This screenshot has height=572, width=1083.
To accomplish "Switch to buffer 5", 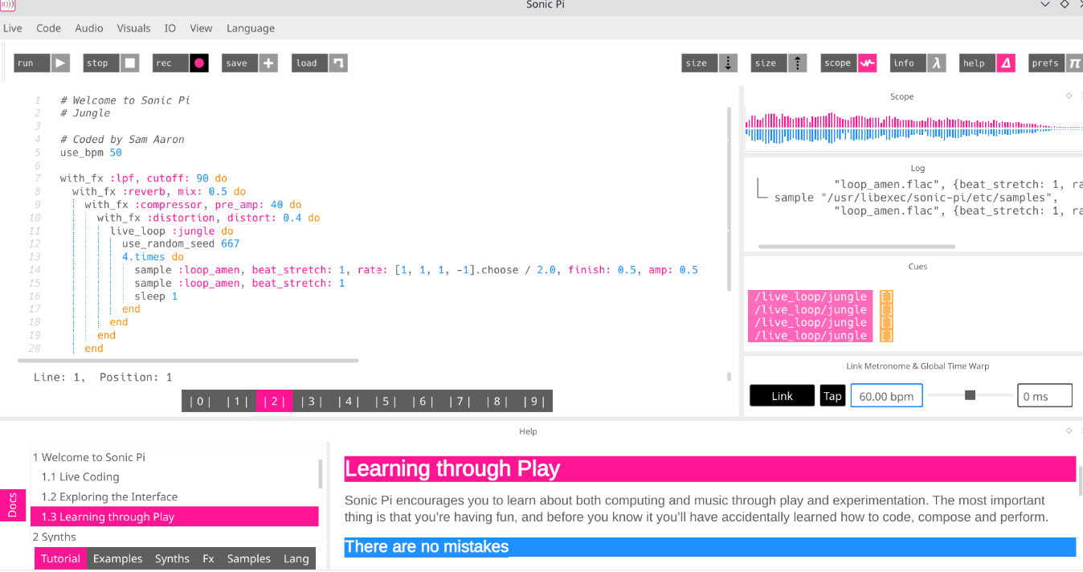I will click(x=386, y=402).
